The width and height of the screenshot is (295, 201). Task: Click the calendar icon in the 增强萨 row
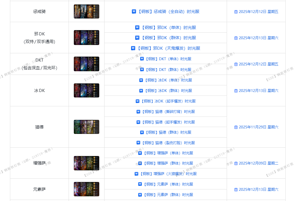pyautogui.click(x=236, y=163)
